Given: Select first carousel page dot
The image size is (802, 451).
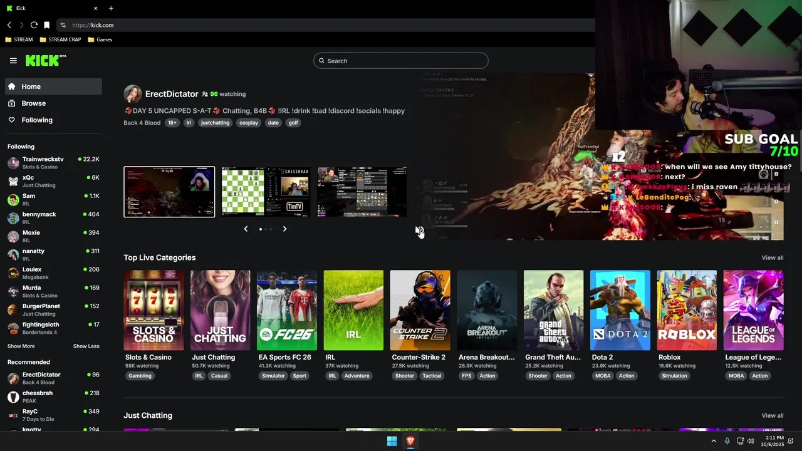Looking at the screenshot, I should (261, 229).
